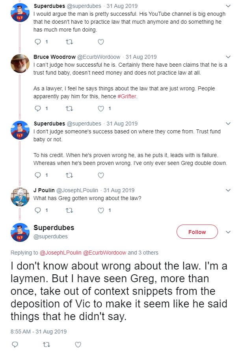
Task: Retweet Bruce Woodrow's trust fund baby tweet
Action: 69,109
